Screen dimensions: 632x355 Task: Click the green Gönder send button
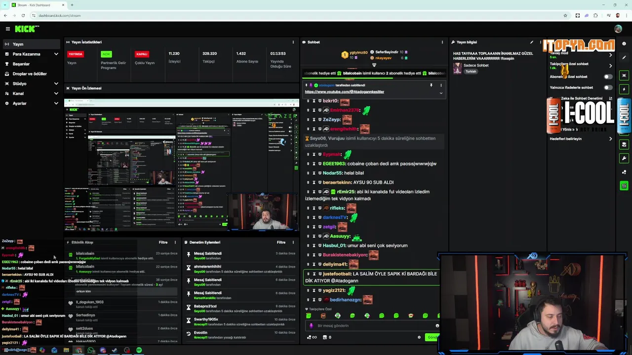[433, 337]
